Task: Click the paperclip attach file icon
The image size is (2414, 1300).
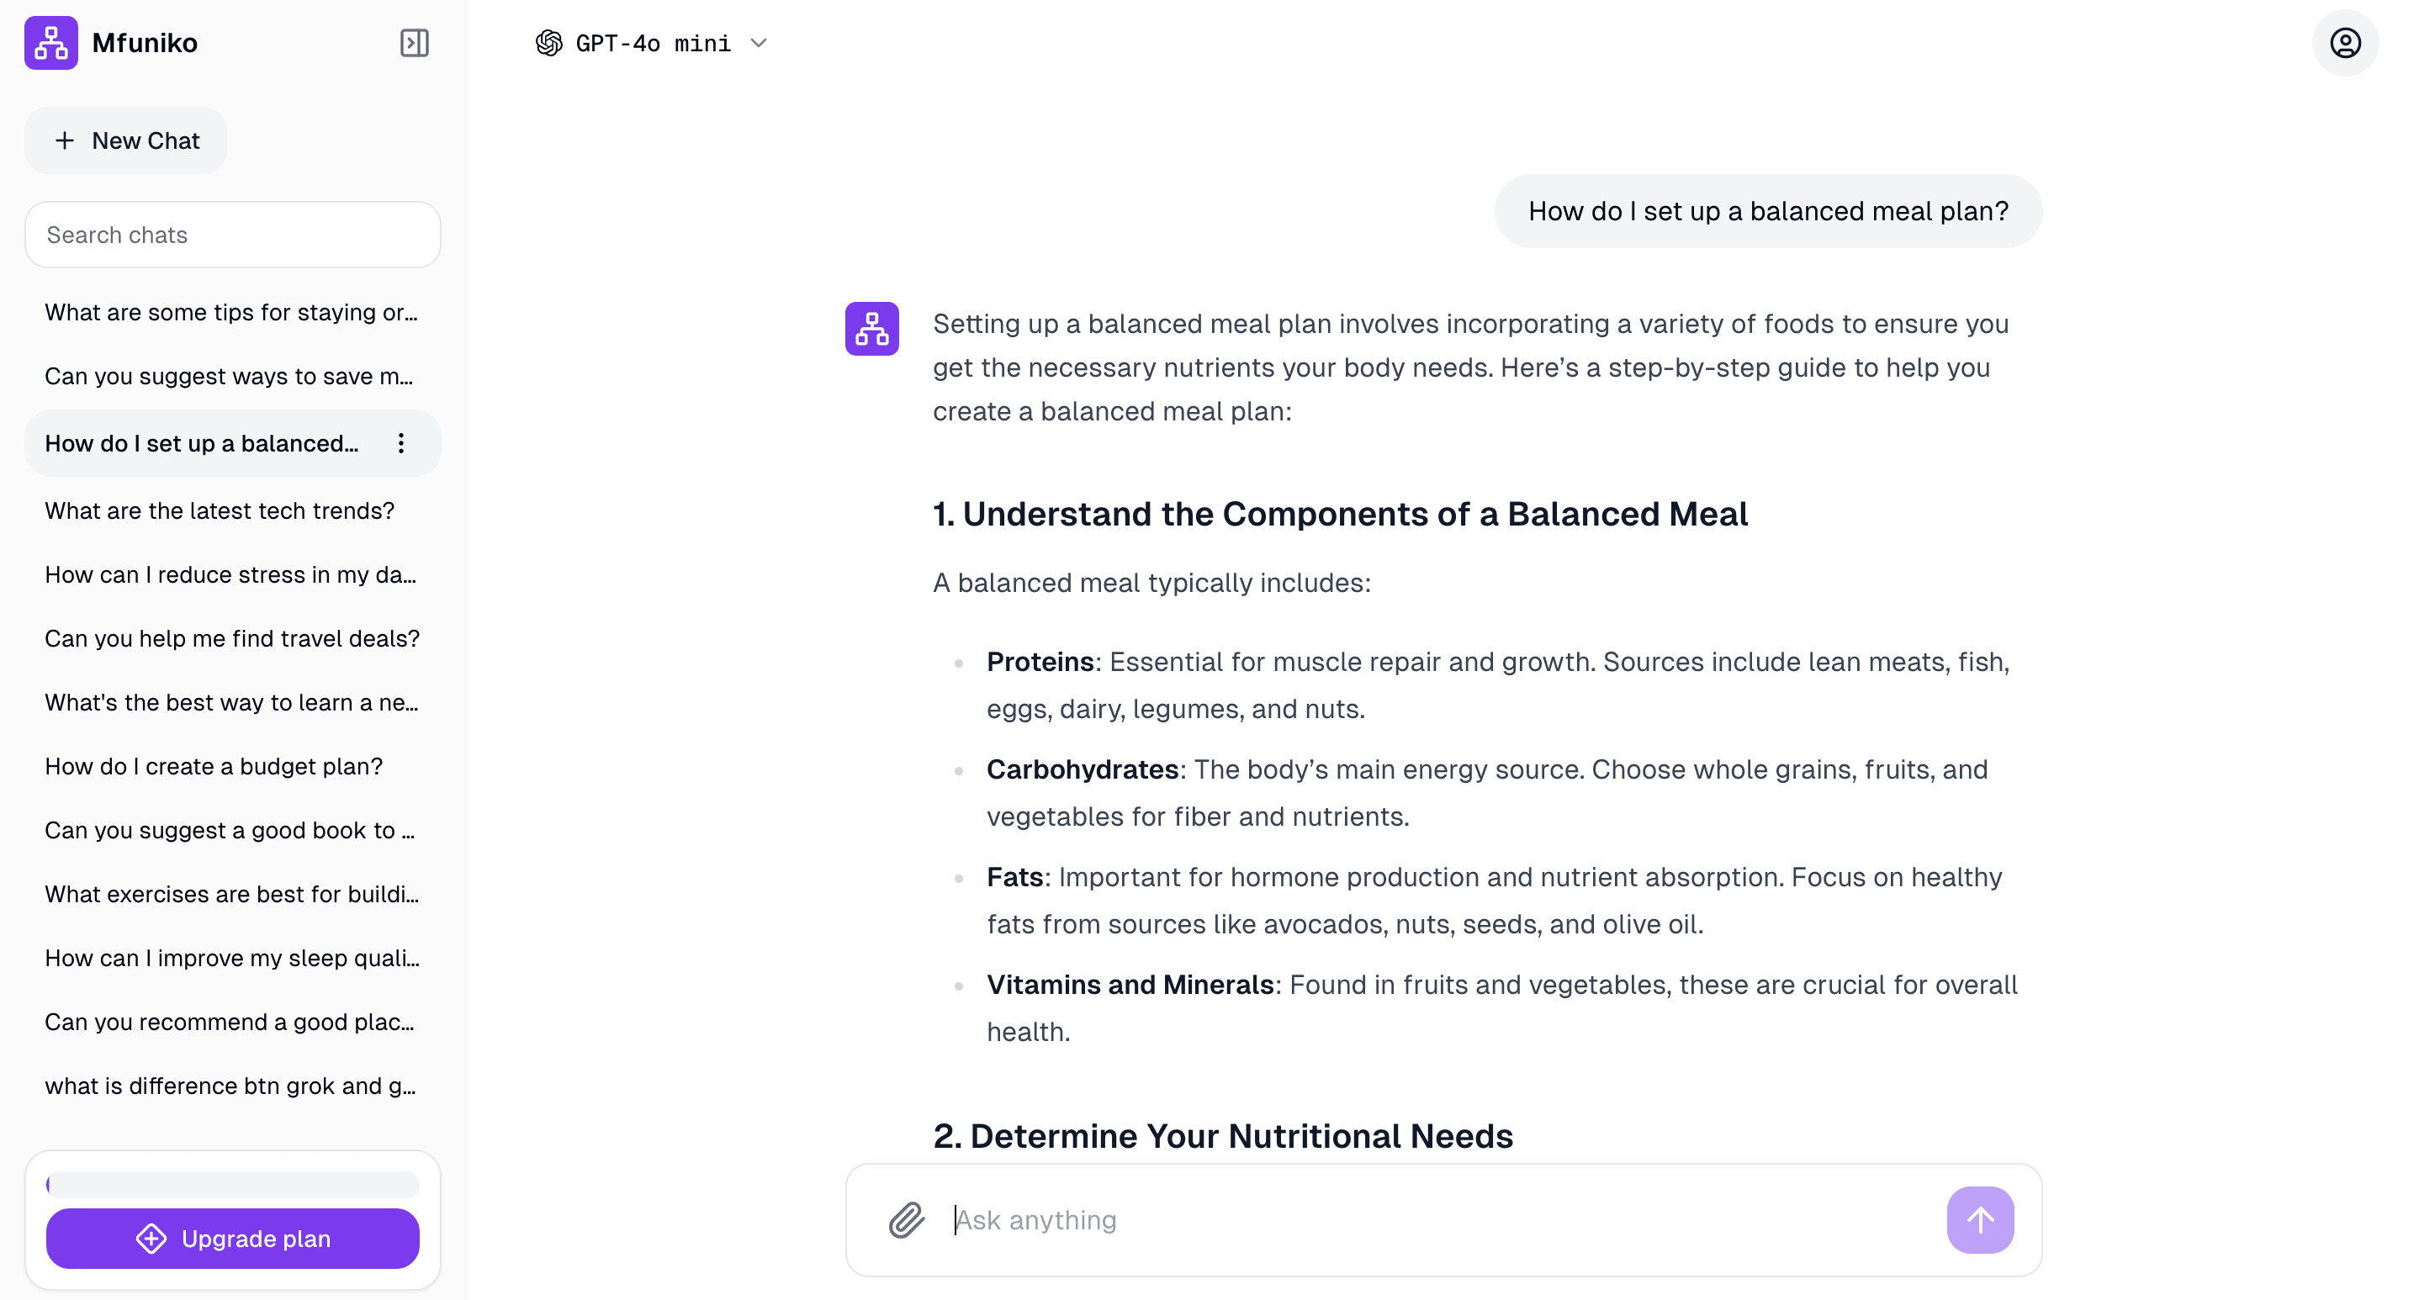Action: [x=906, y=1219]
